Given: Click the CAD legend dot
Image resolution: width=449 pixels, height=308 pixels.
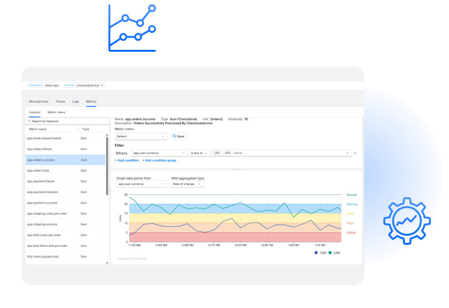Looking at the screenshot, I should click(316, 253).
